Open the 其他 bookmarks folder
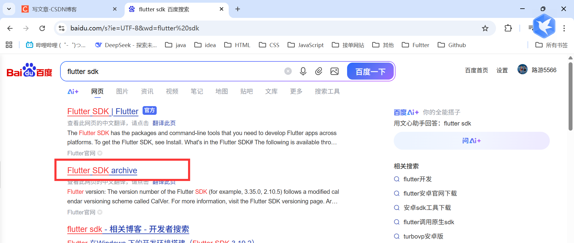Viewport: 574px width, 243px height. point(383,45)
